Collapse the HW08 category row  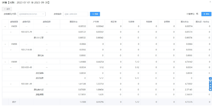[x=5, y=44]
